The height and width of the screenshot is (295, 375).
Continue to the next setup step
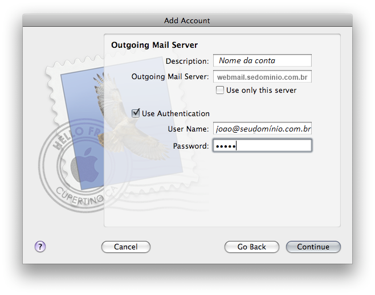click(x=313, y=247)
